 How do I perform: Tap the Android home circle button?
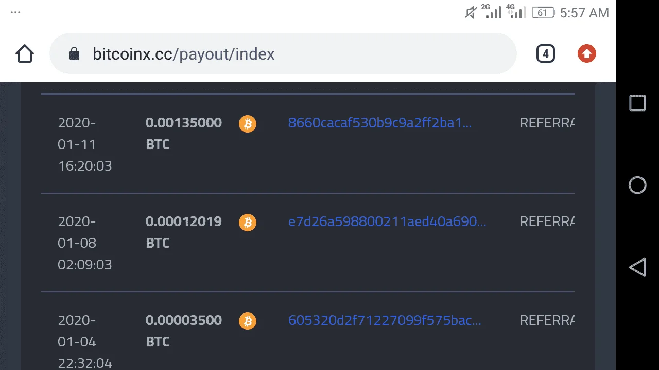pyautogui.click(x=637, y=185)
